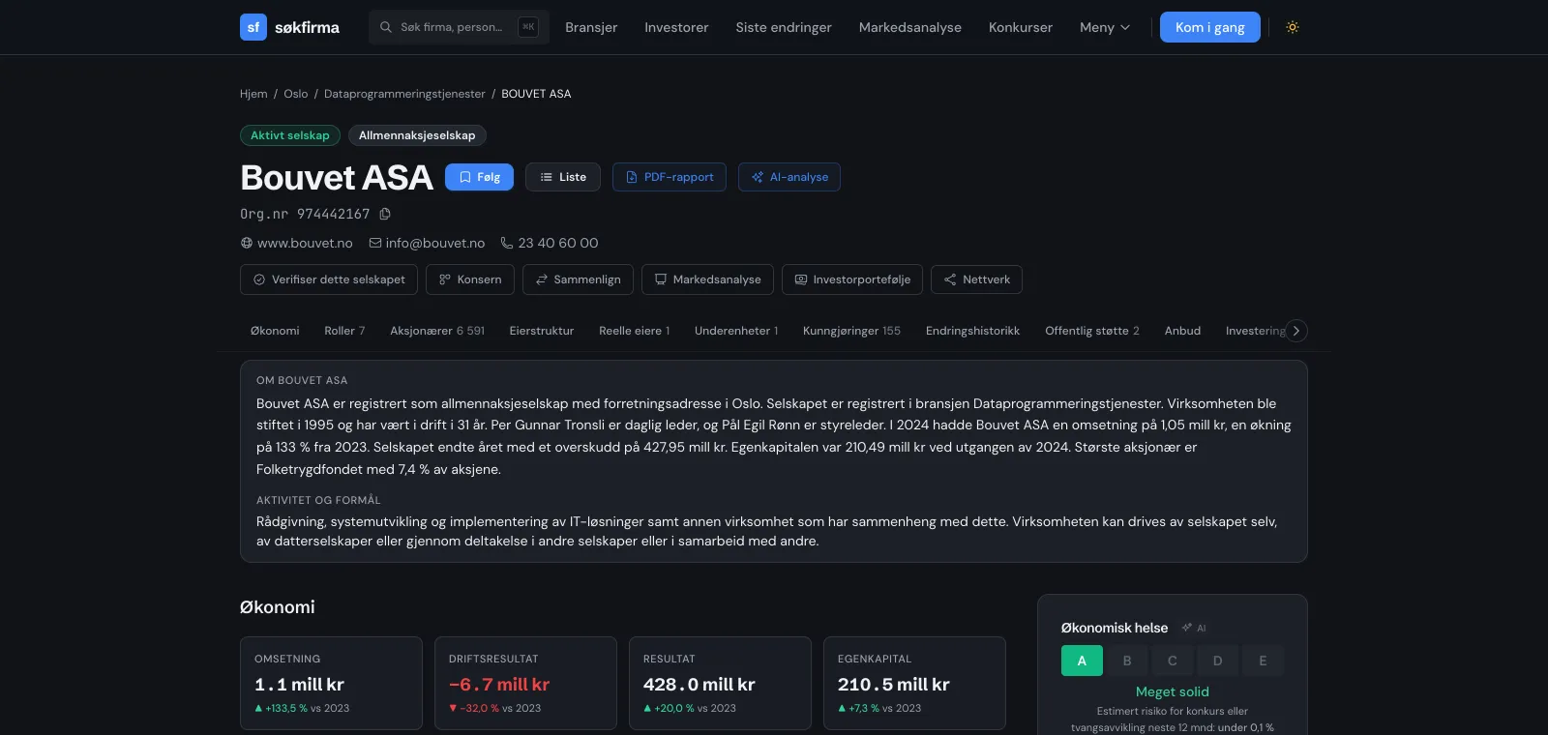The width and height of the screenshot is (1548, 735).
Task: Click the Allmennaksjeselskap badge
Action: coord(417,135)
